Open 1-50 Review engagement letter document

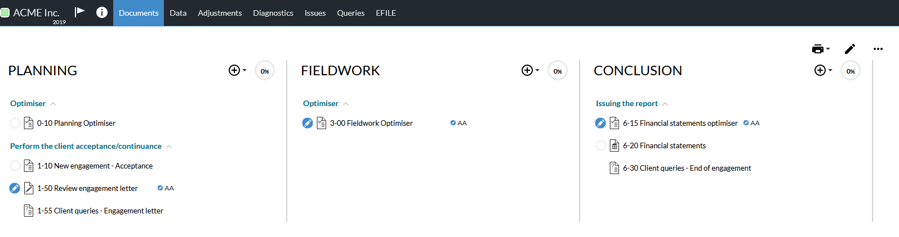[87, 188]
